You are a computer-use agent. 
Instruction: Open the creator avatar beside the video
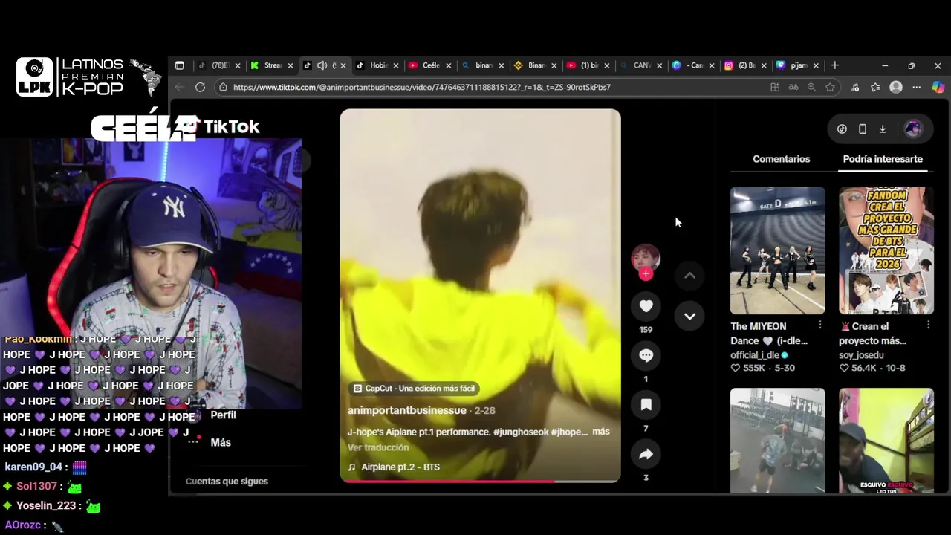coord(646,258)
